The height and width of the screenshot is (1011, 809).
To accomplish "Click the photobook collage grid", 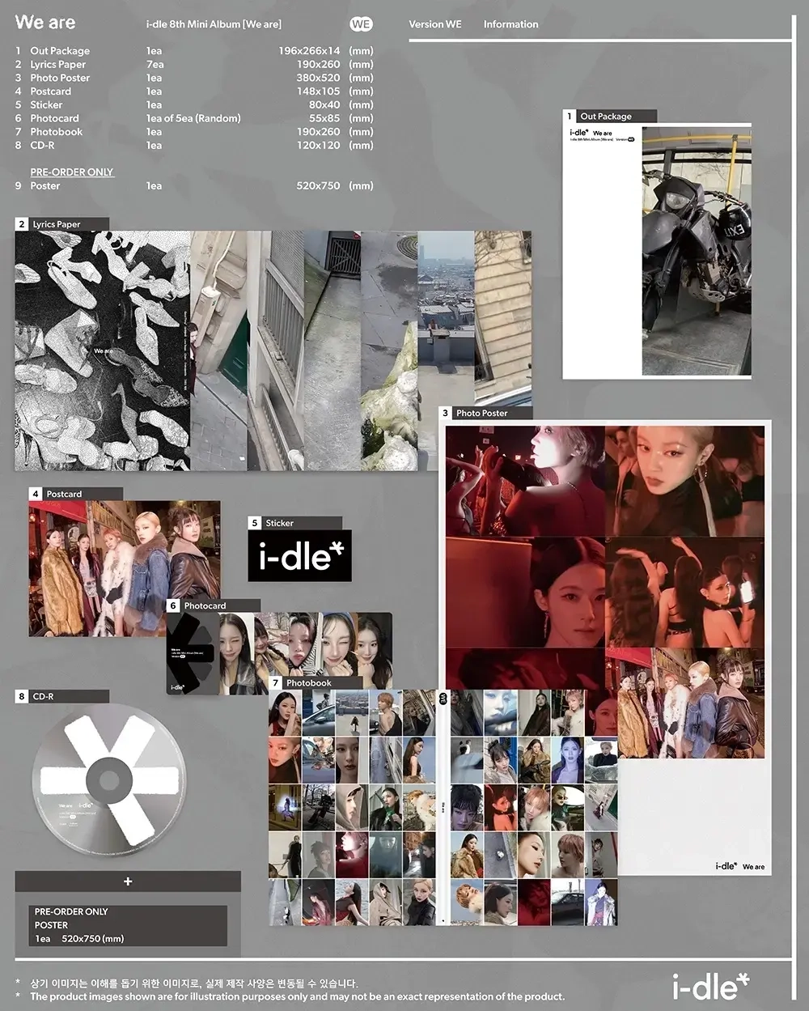I will (x=443, y=808).
